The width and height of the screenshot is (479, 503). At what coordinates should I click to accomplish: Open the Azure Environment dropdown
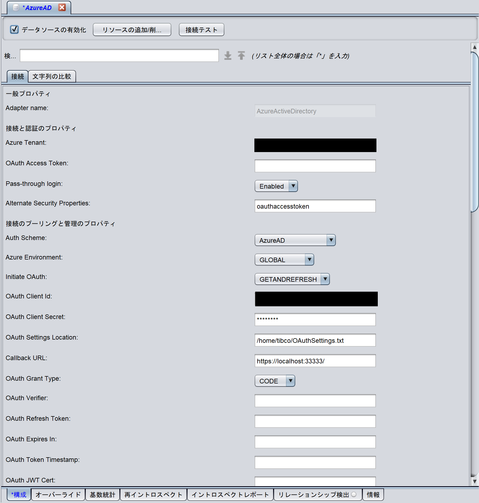pyautogui.click(x=284, y=260)
